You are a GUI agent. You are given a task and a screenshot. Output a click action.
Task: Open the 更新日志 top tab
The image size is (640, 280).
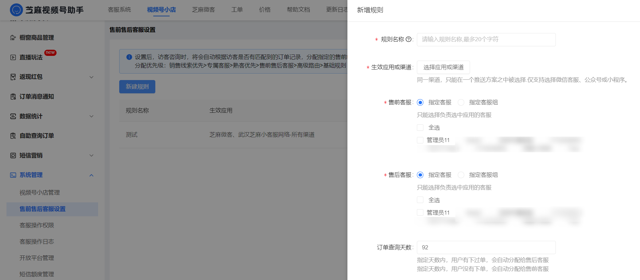point(337,10)
